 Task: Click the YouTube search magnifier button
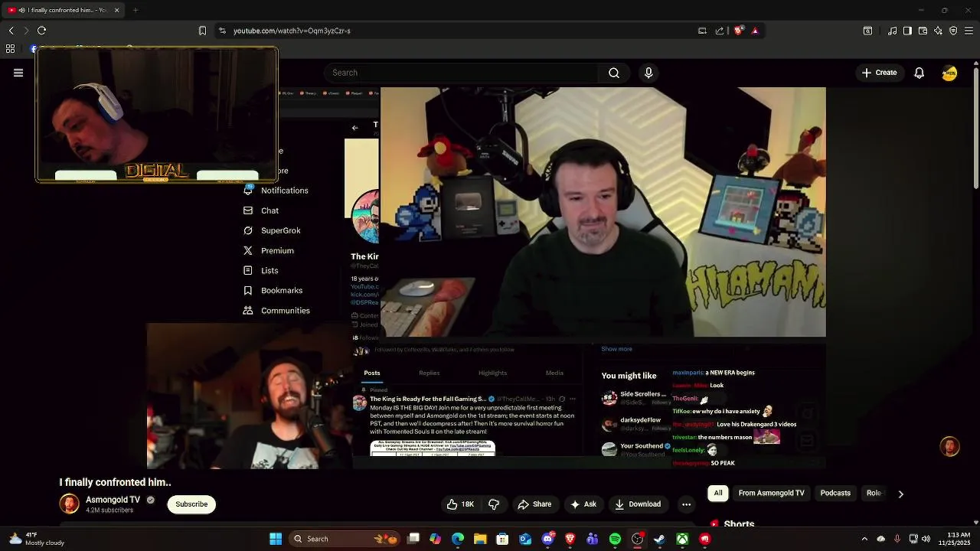point(614,73)
